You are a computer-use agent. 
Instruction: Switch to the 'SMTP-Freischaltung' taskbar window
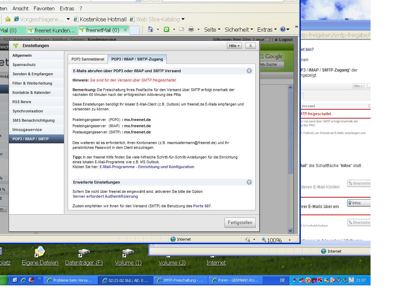click(x=180, y=280)
